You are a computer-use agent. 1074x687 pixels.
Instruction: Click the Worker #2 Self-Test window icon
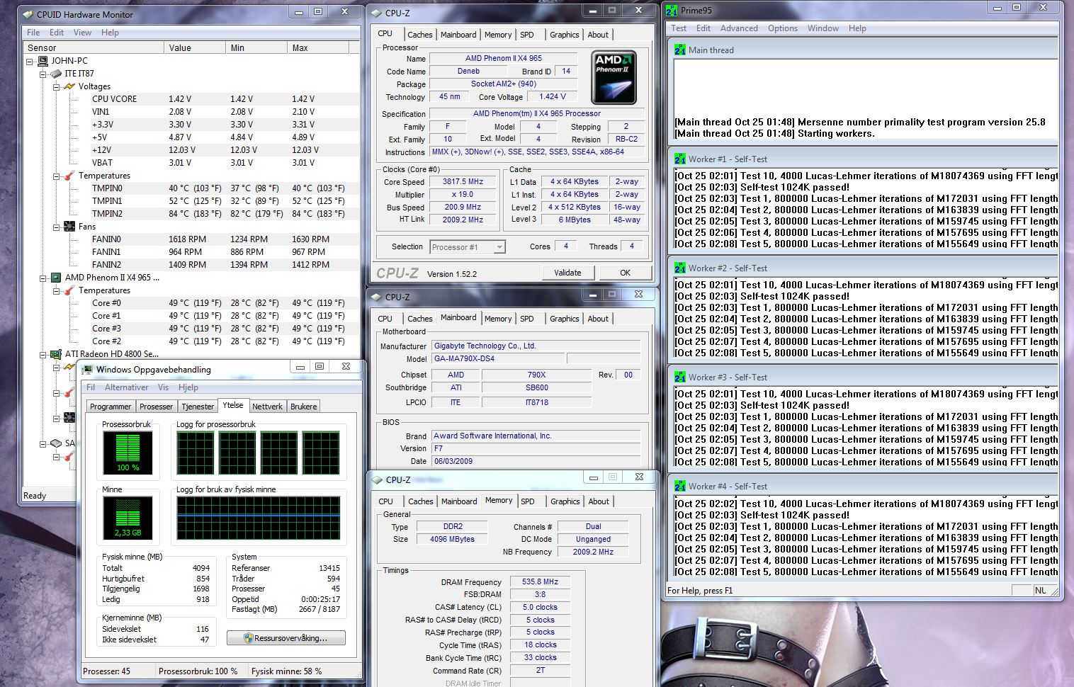(x=680, y=268)
